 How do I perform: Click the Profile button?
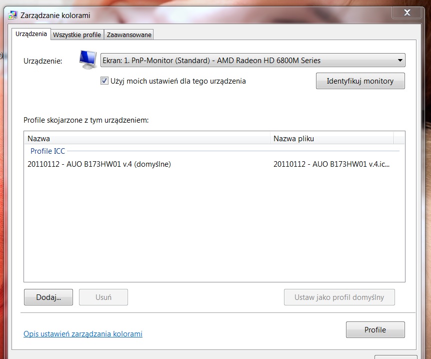click(375, 329)
